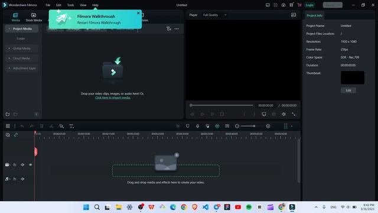Open the player snapshot settings icon
Viewport: 378px width, 213px height.
click(x=294, y=15)
